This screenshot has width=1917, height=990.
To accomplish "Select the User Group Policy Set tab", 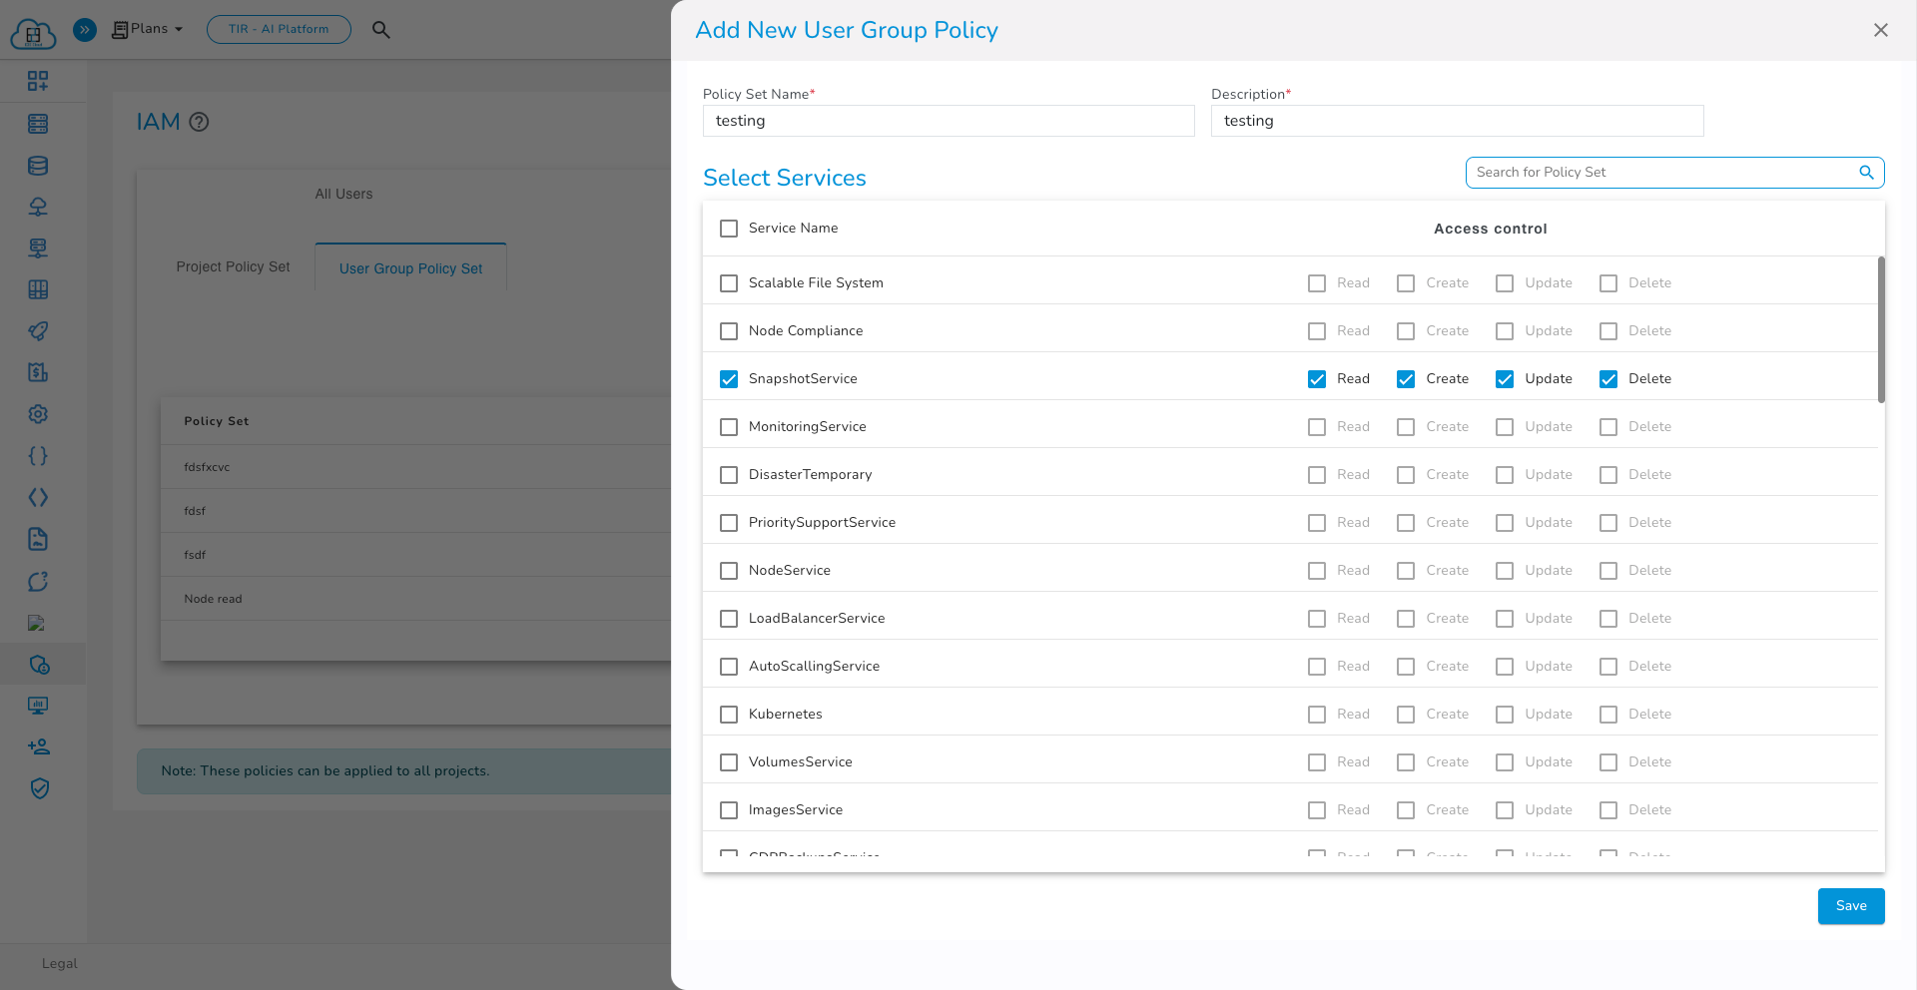I will pos(410,268).
